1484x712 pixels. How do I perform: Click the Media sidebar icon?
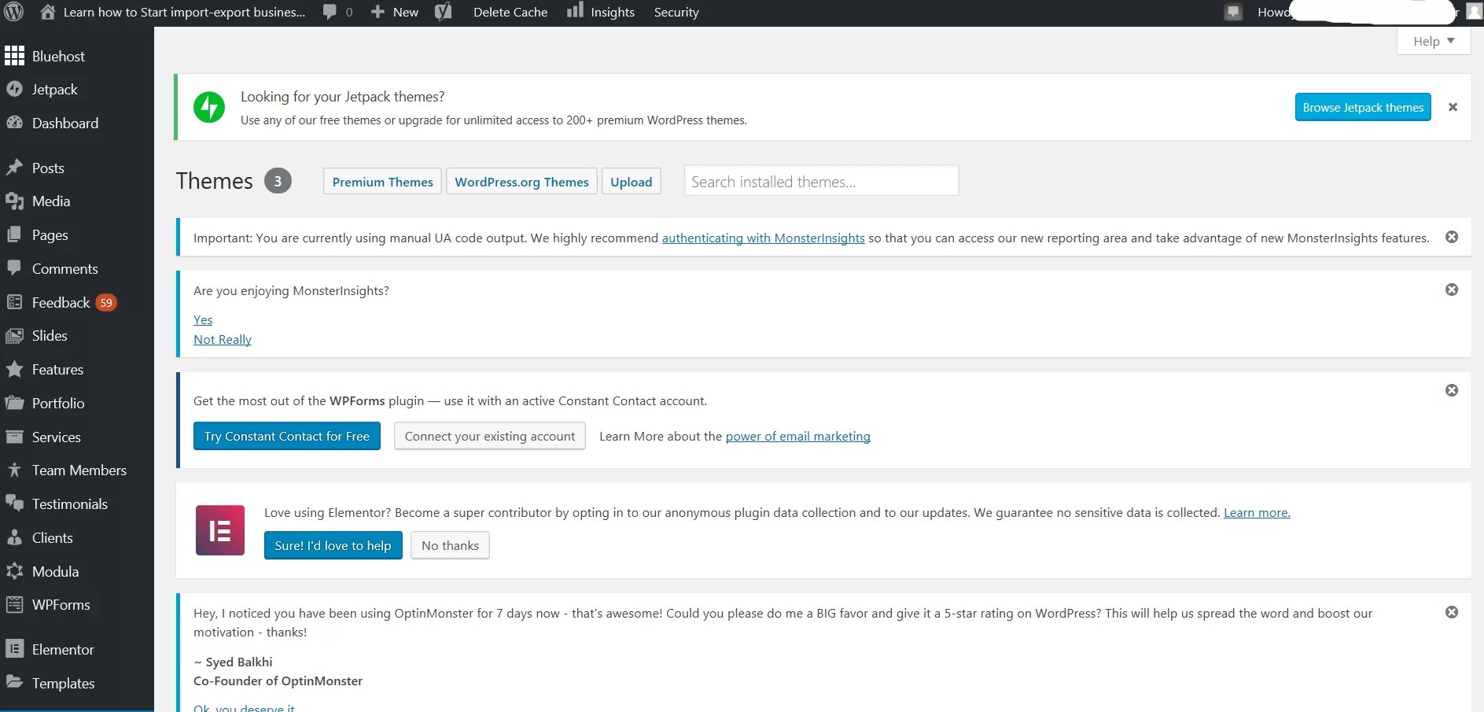(x=14, y=201)
